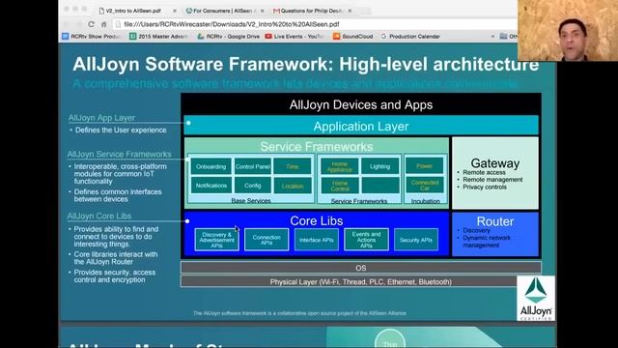Click the Physical Layer bar
618x348 pixels.
[350, 281]
